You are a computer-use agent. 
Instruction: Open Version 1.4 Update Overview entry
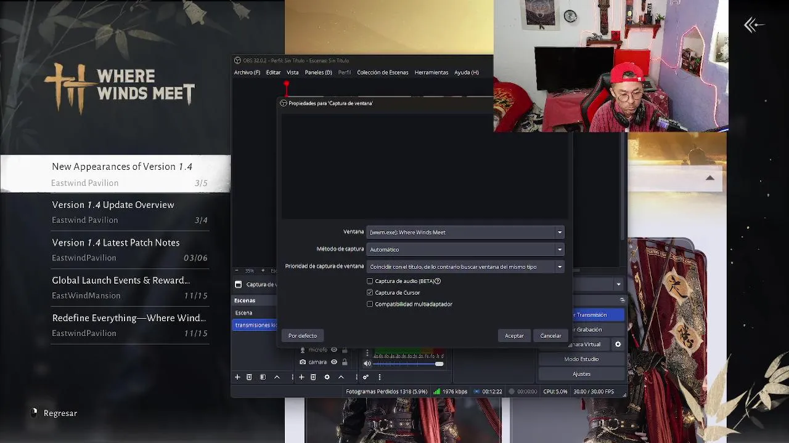click(x=129, y=212)
